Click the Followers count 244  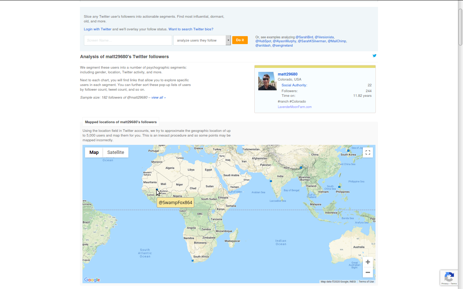369,91
